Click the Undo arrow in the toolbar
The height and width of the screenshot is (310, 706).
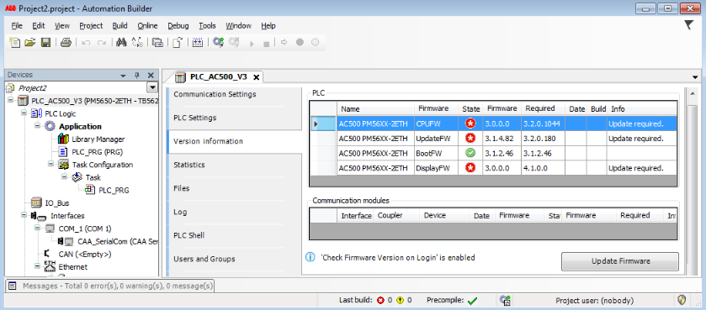[86, 42]
